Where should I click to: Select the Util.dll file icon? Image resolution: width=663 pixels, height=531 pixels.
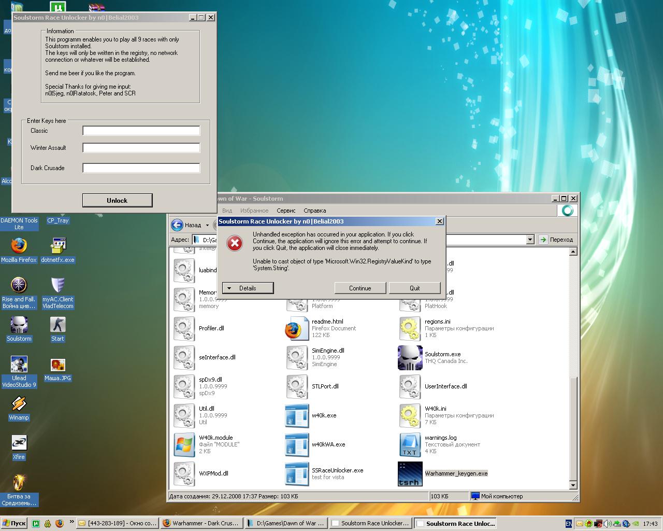(184, 416)
